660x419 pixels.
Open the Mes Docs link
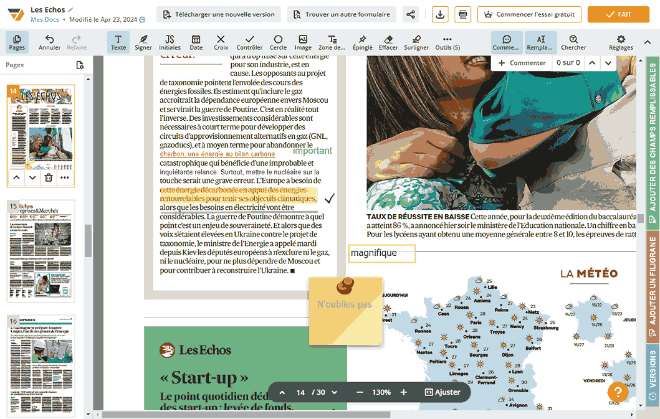[45, 19]
